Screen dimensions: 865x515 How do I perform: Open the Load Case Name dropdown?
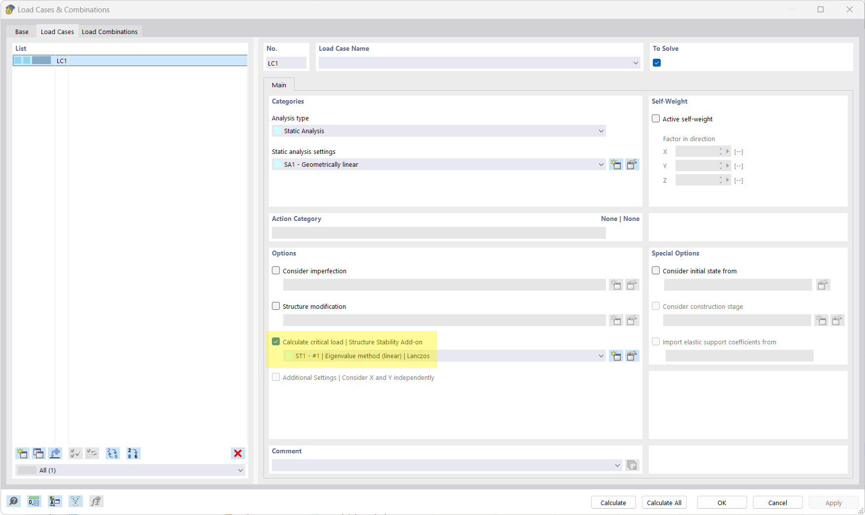pos(636,63)
